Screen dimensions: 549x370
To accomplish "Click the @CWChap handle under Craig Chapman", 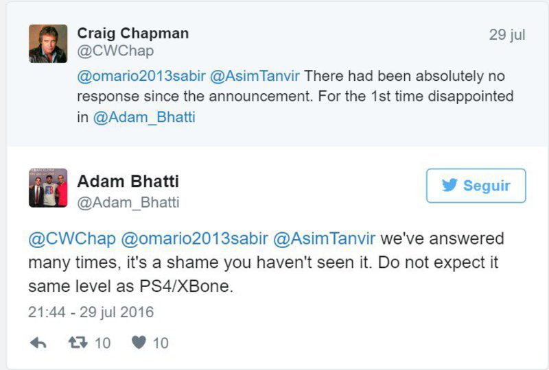I will click(115, 51).
